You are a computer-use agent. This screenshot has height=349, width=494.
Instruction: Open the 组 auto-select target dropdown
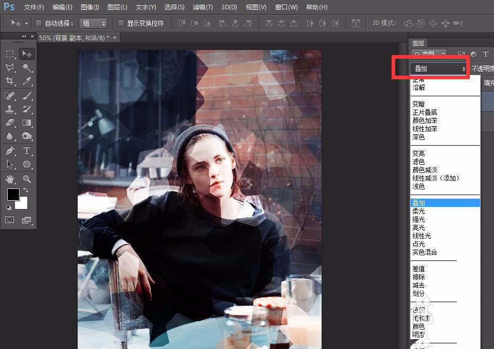click(x=94, y=23)
